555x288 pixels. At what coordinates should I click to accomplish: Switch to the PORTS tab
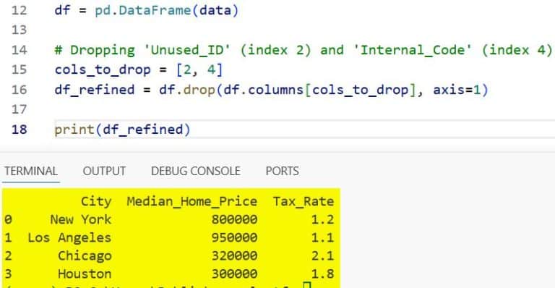pos(282,171)
